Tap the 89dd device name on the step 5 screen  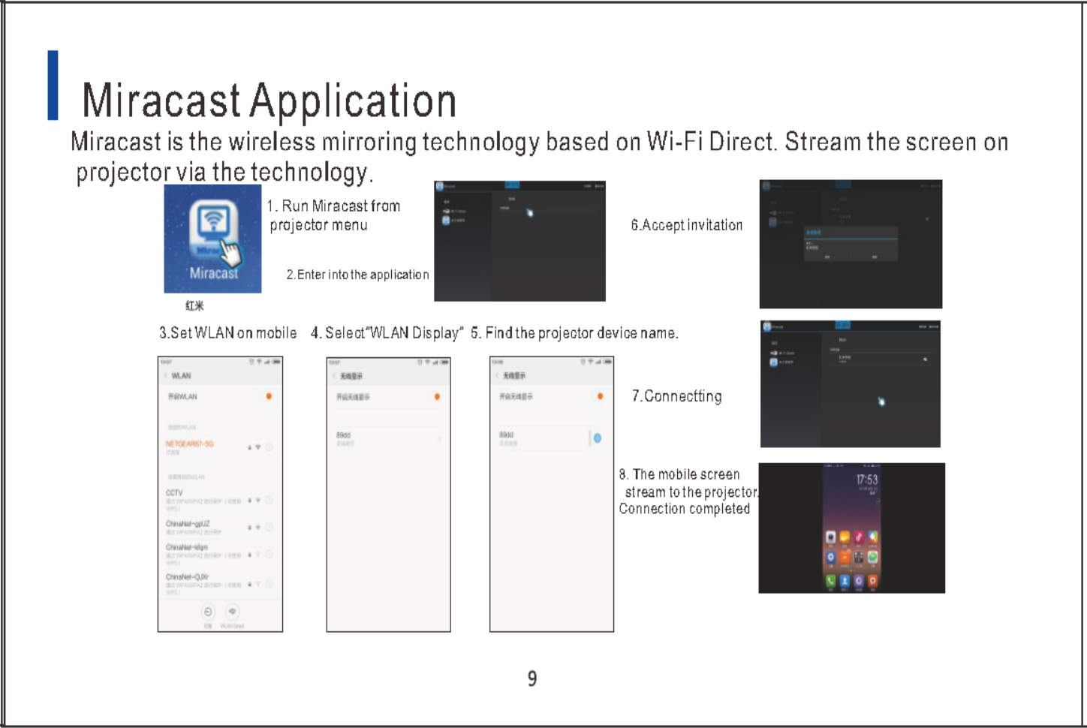click(507, 435)
